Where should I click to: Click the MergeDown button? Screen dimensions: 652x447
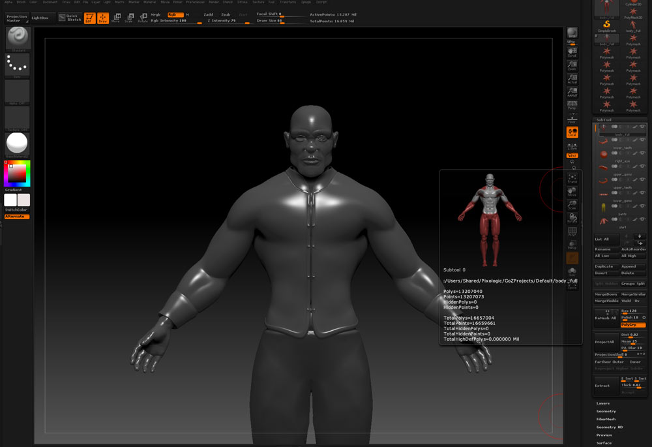pyautogui.click(x=606, y=294)
